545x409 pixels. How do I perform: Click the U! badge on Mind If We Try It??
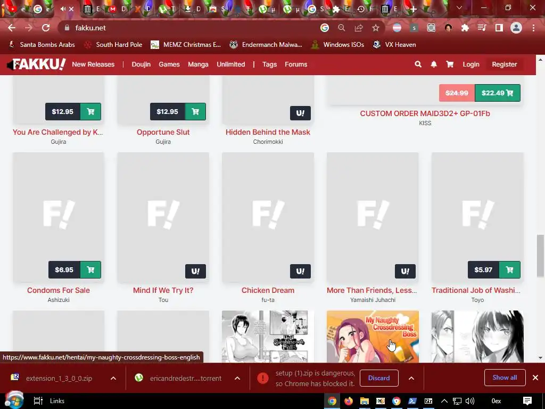tap(196, 271)
